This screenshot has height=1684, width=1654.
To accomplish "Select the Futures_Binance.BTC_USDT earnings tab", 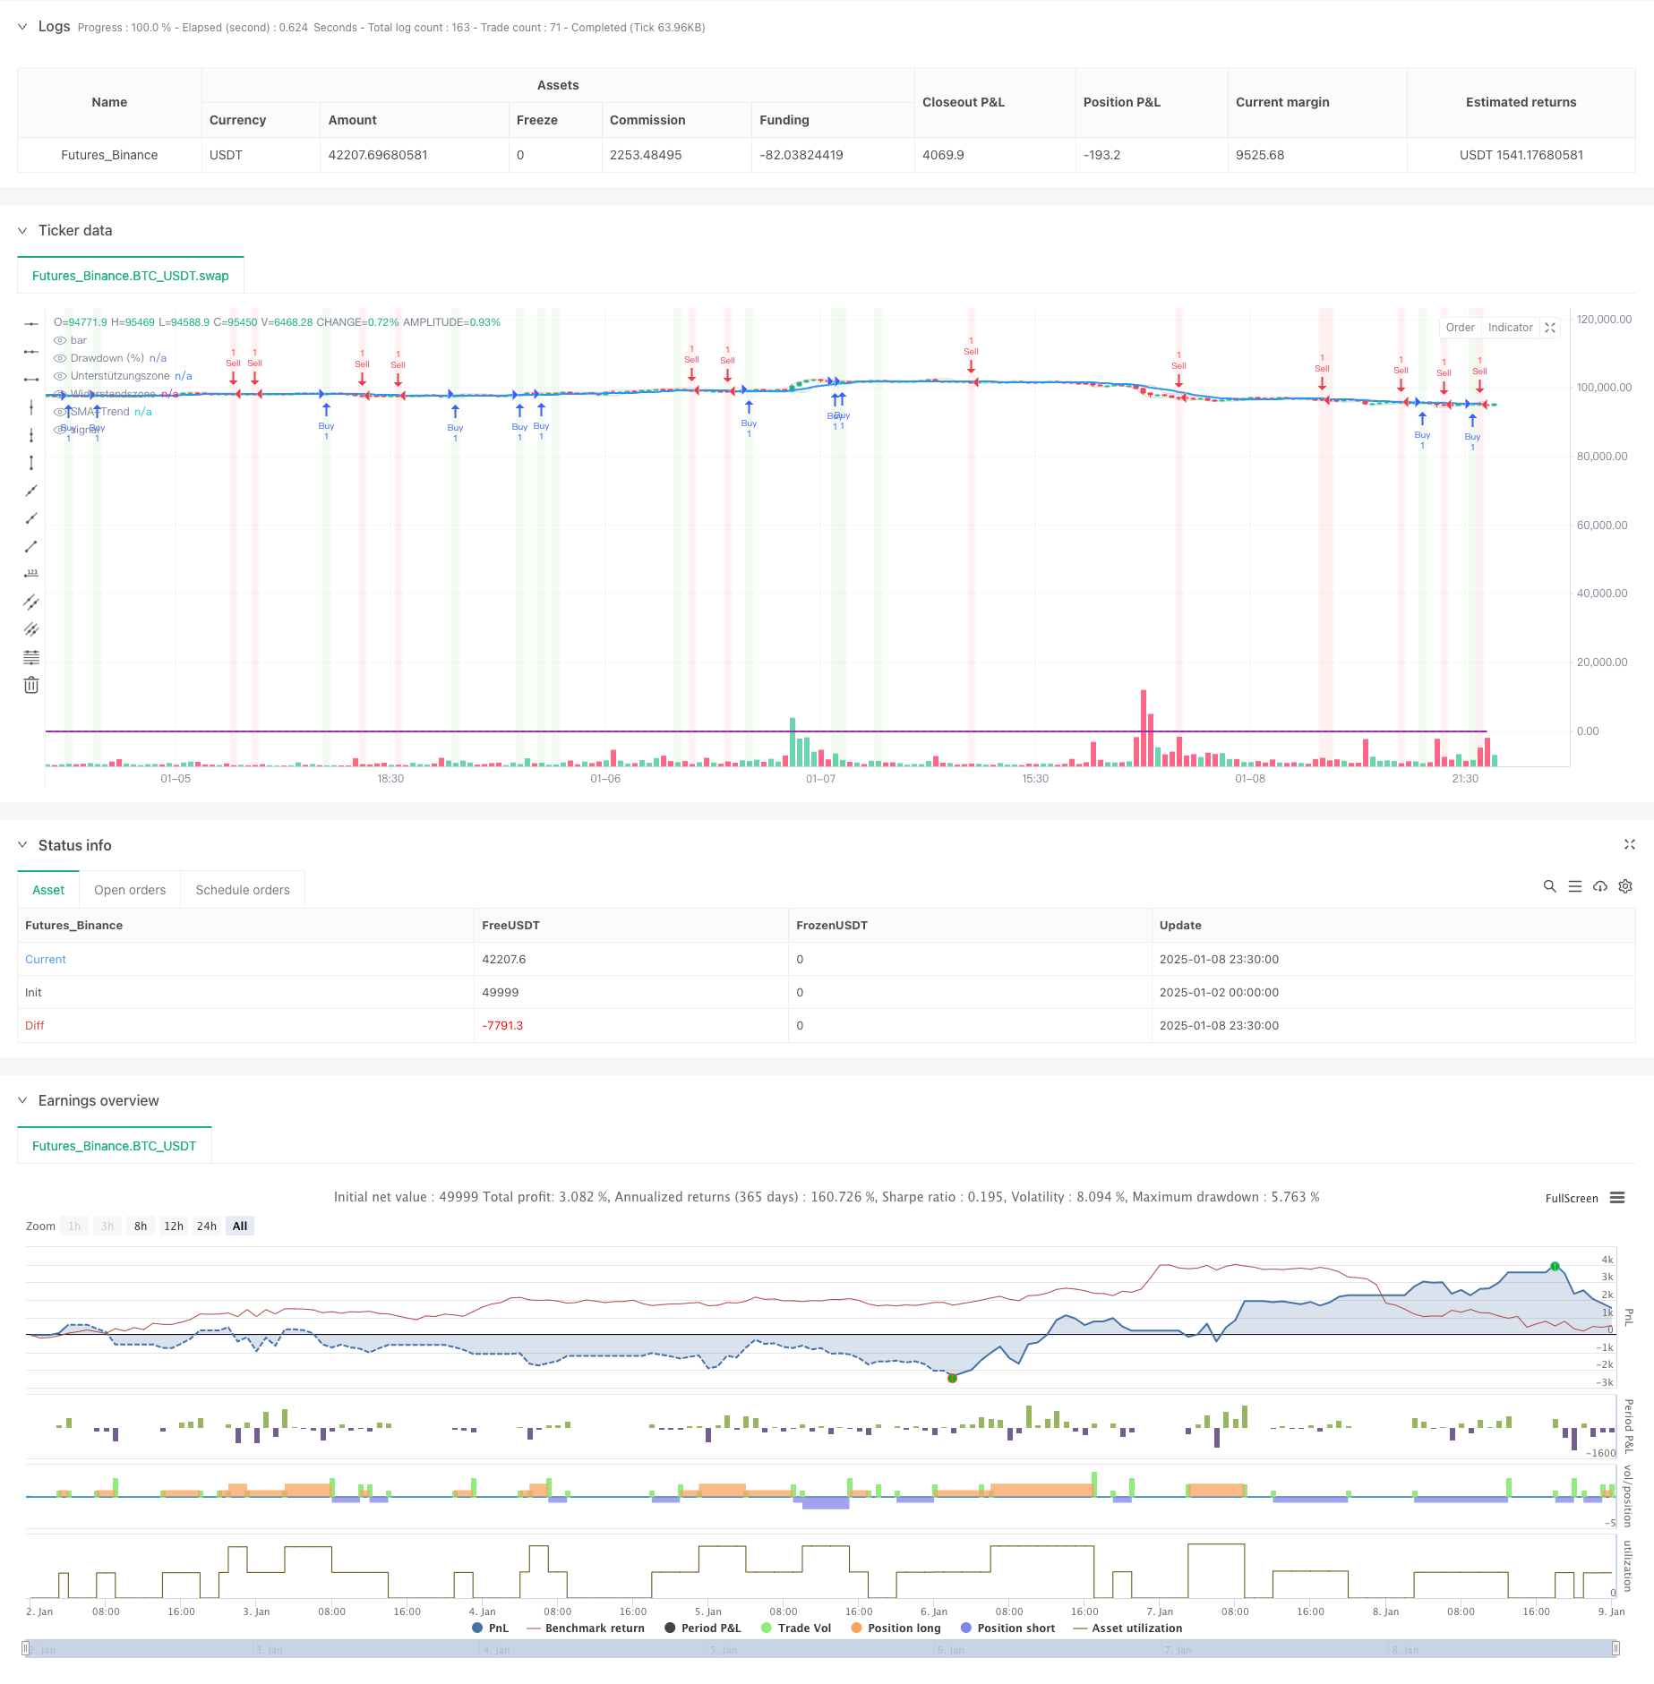I will (115, 1146).
